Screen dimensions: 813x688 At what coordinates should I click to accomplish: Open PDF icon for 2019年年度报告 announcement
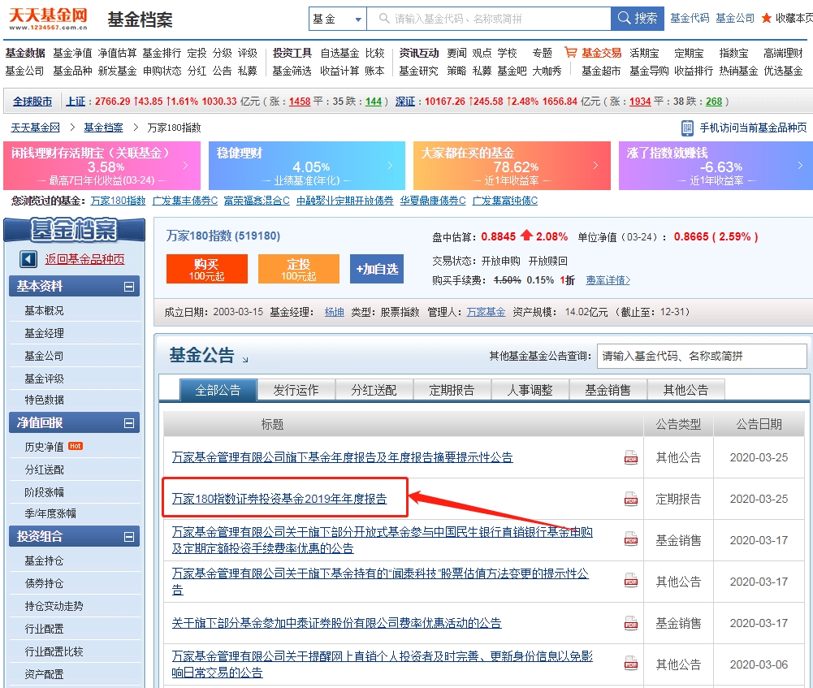pos(631,499)
